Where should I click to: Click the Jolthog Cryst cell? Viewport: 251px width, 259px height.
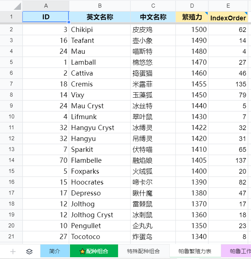tap(100, 215)
